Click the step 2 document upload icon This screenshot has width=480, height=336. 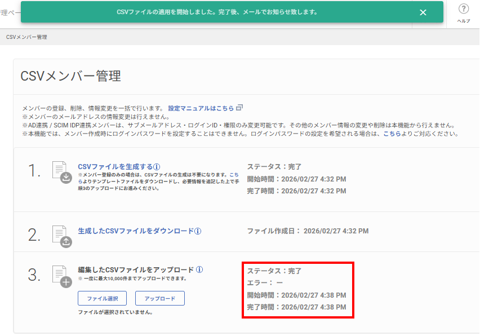pos(62,236)
